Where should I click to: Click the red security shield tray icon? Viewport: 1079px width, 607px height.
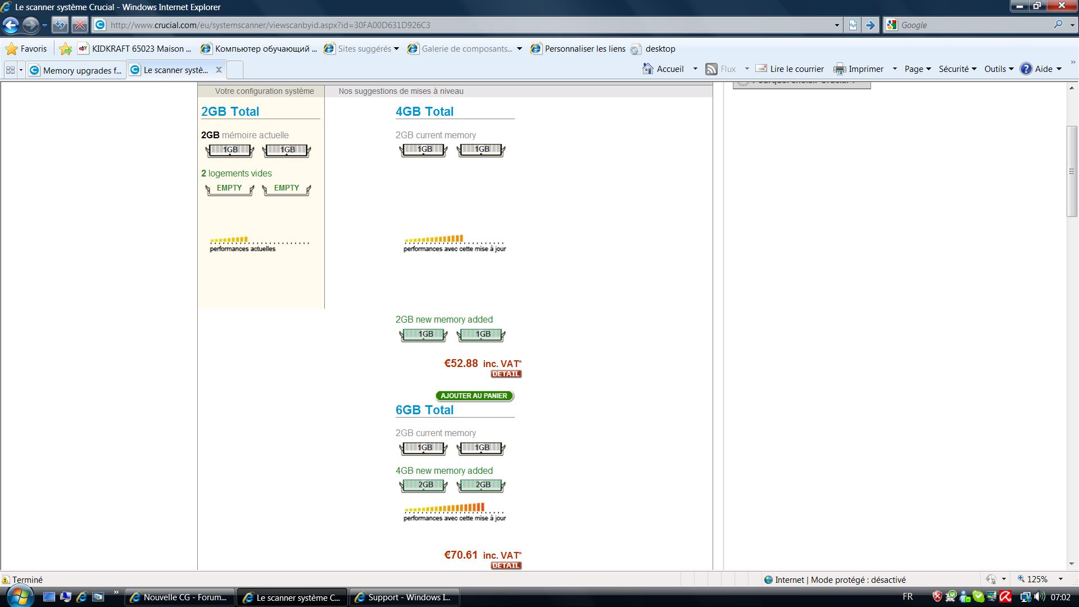point(937,597)
